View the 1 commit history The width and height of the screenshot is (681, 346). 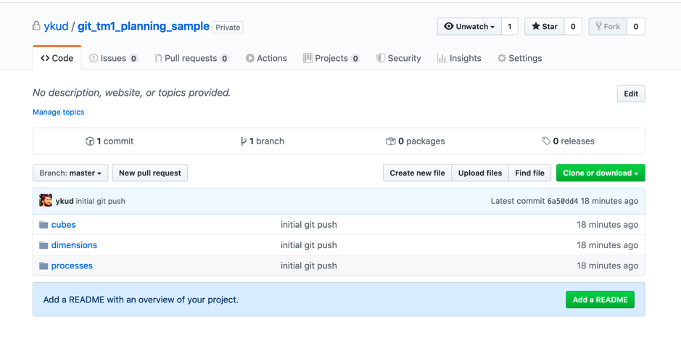[110, 141]
